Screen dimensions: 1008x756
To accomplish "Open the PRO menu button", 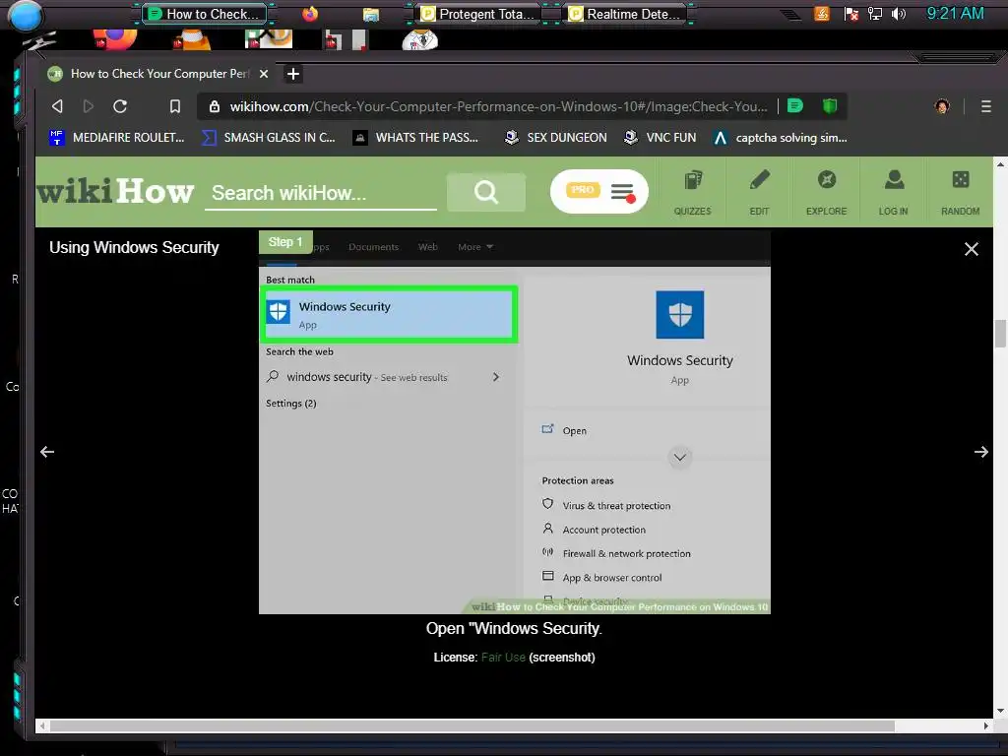I will [x=599, y=191].
